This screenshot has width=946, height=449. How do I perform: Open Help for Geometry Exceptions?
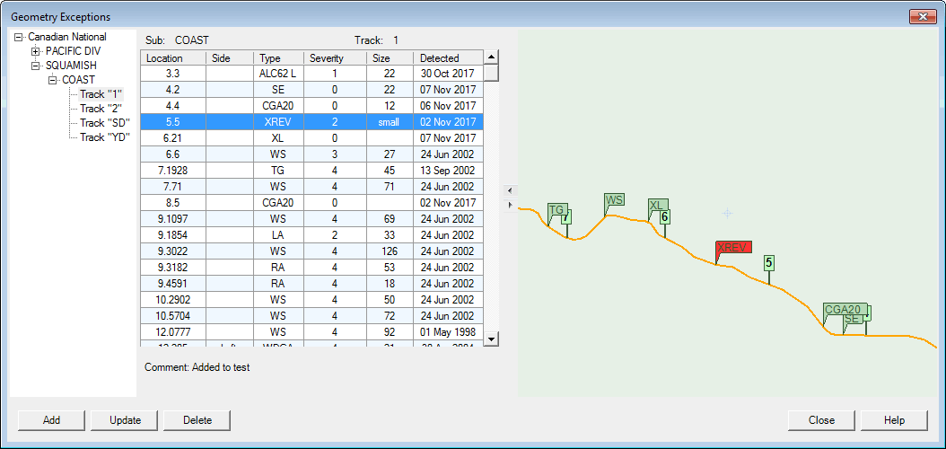click(893, 420)
